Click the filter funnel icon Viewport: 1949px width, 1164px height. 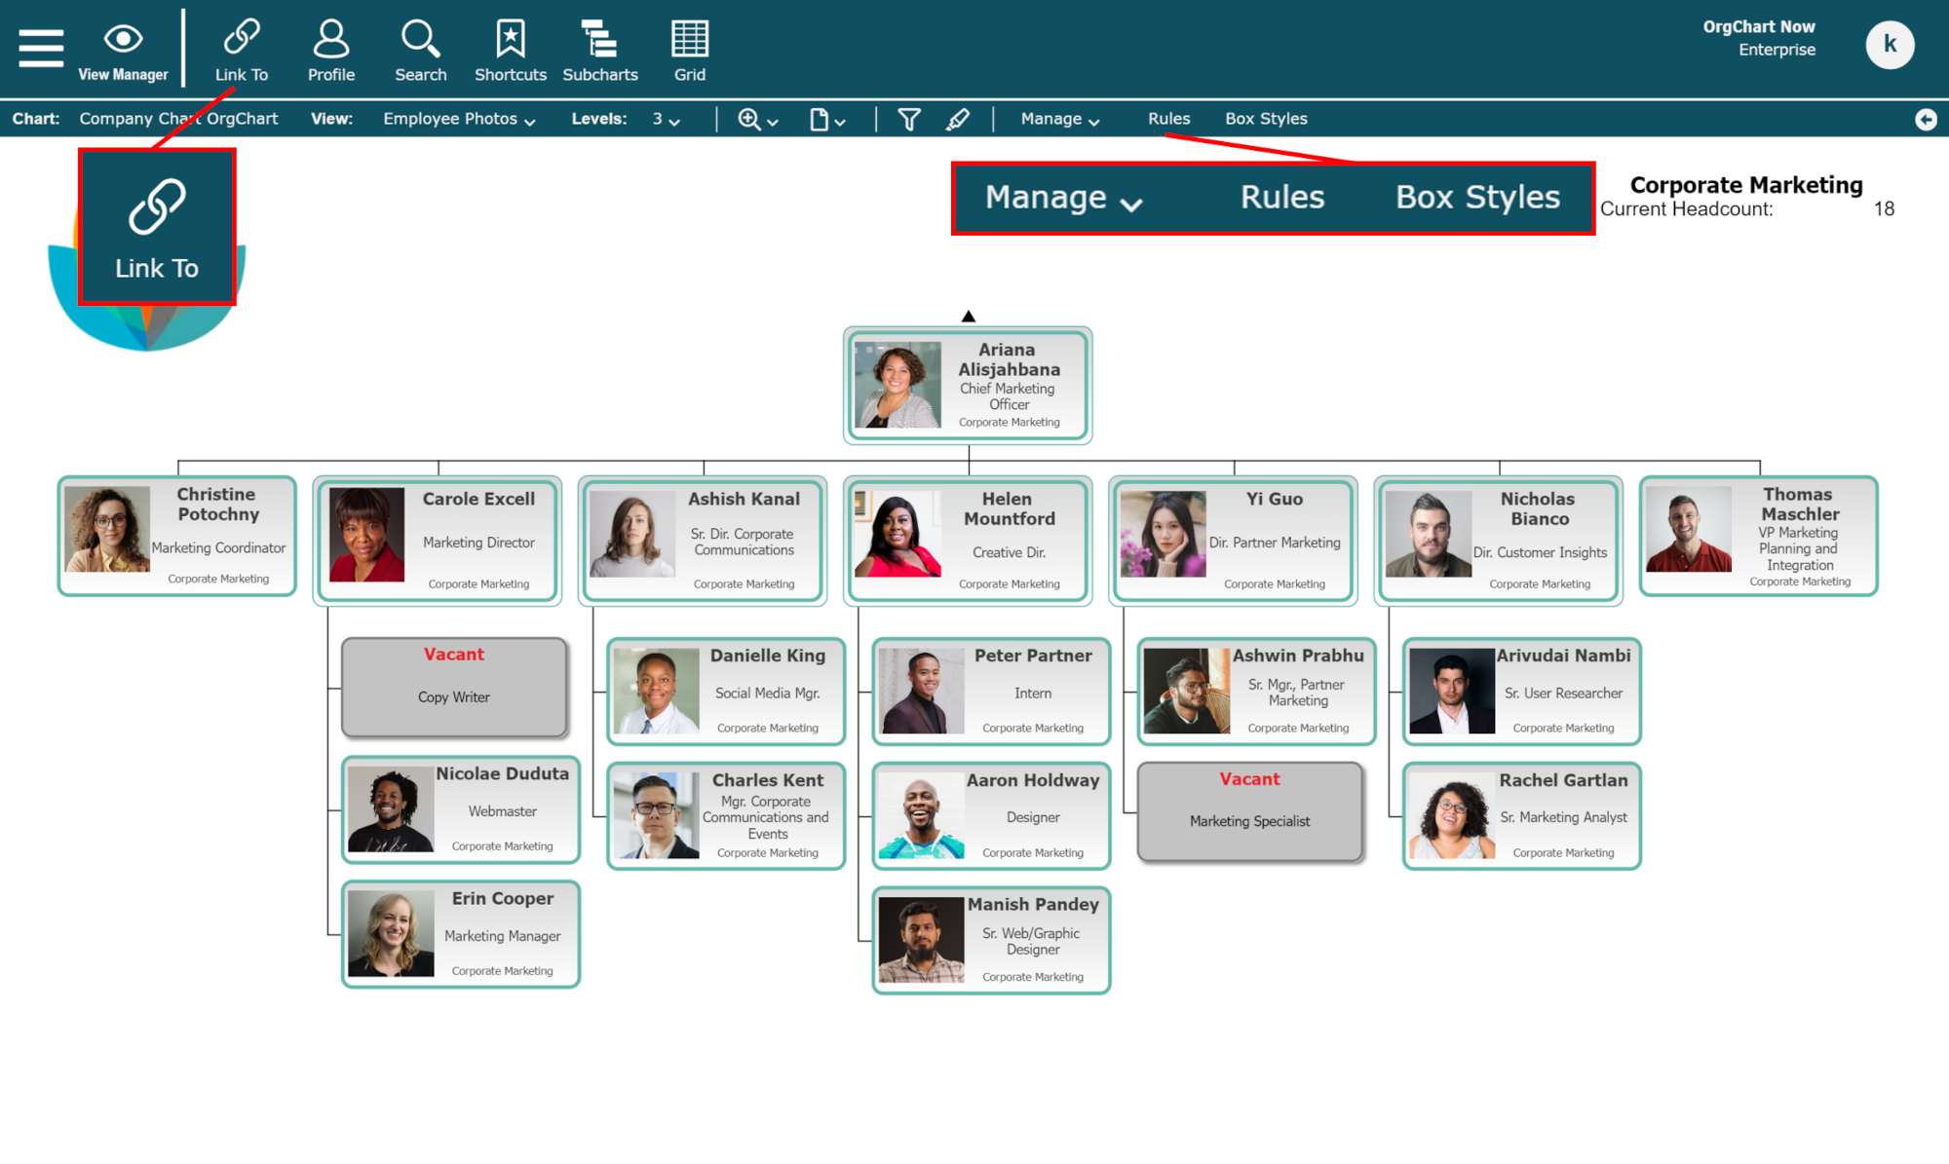tap(908, 119)
